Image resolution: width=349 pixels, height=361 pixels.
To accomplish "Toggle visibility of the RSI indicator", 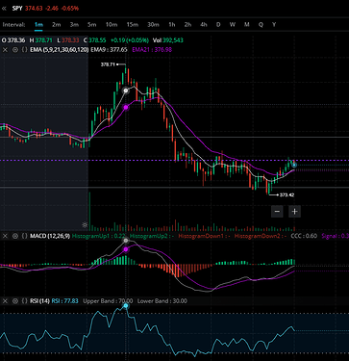I will coord(14,301).
